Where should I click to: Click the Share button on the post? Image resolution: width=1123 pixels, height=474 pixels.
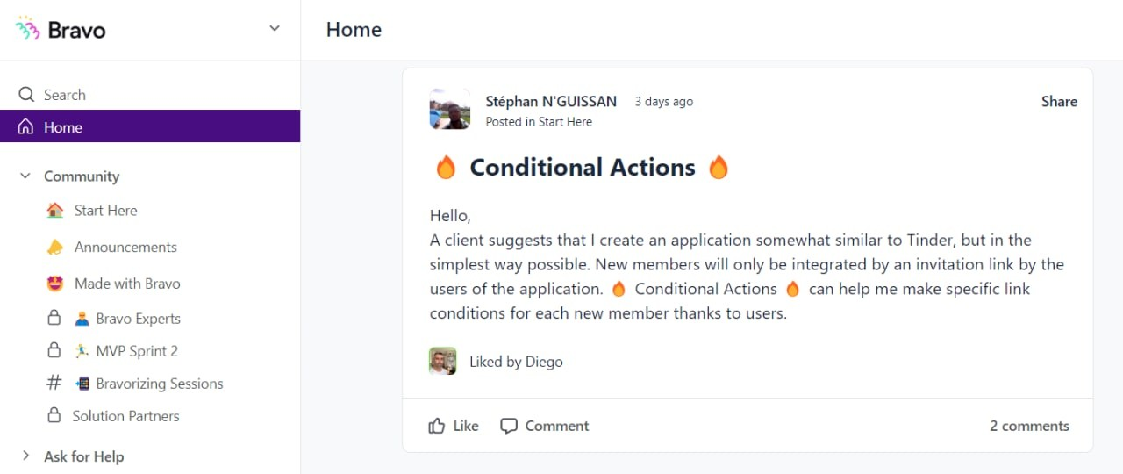pyautogui.click(x=1059, y=102)
